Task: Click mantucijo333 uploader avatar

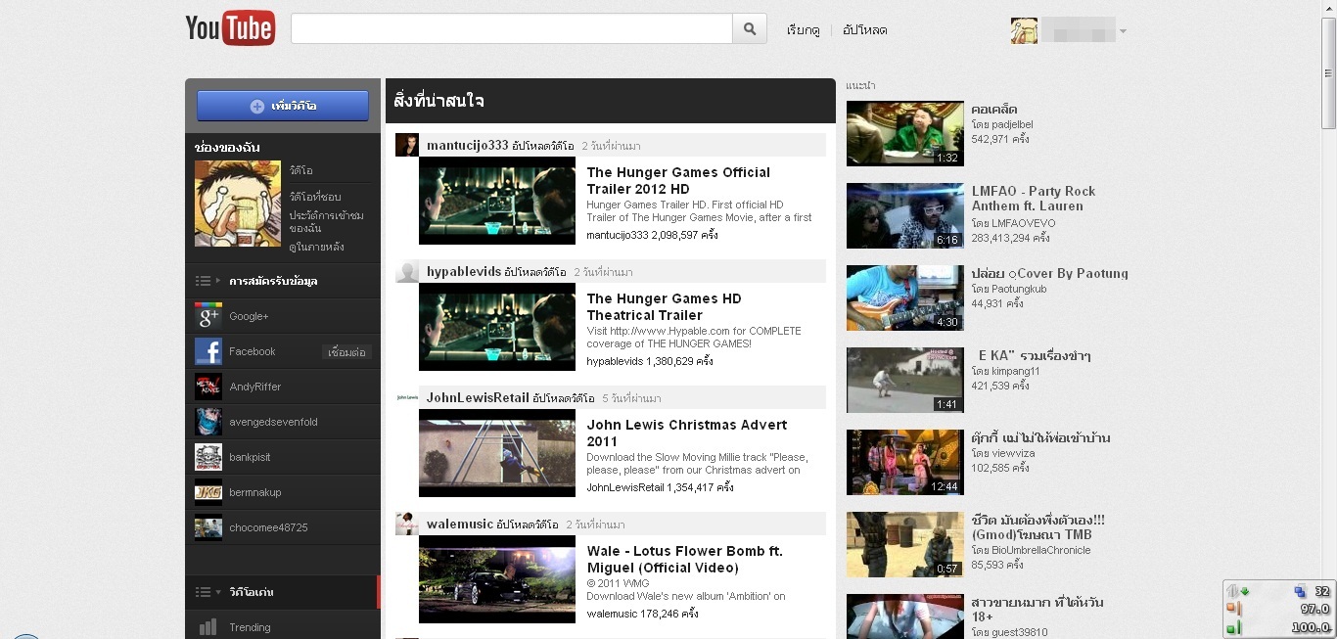Action: tap(407, 145)
